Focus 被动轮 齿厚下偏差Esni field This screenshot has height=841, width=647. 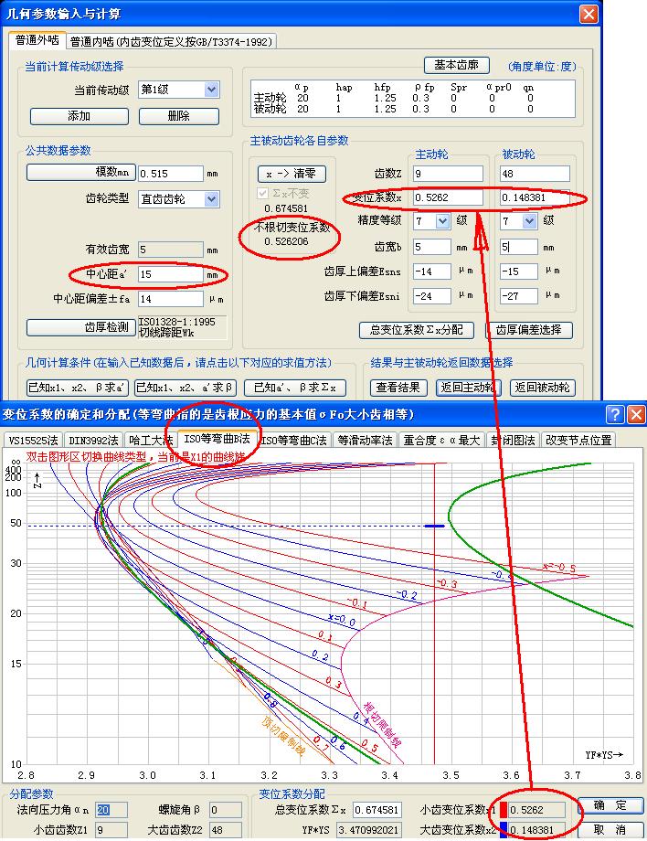(519, 296)
